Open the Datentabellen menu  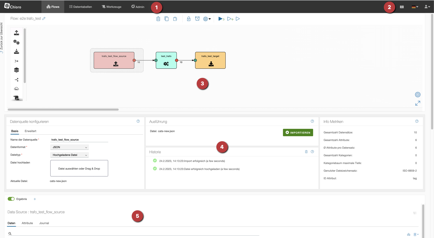(x=80, y=7)
